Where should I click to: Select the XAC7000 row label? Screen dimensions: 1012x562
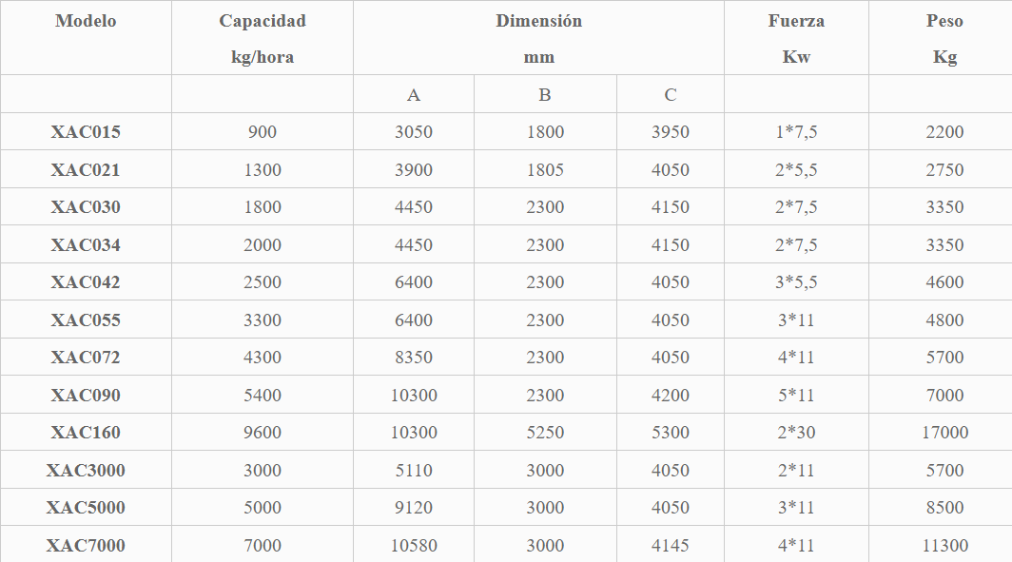(x=86, y=545)
